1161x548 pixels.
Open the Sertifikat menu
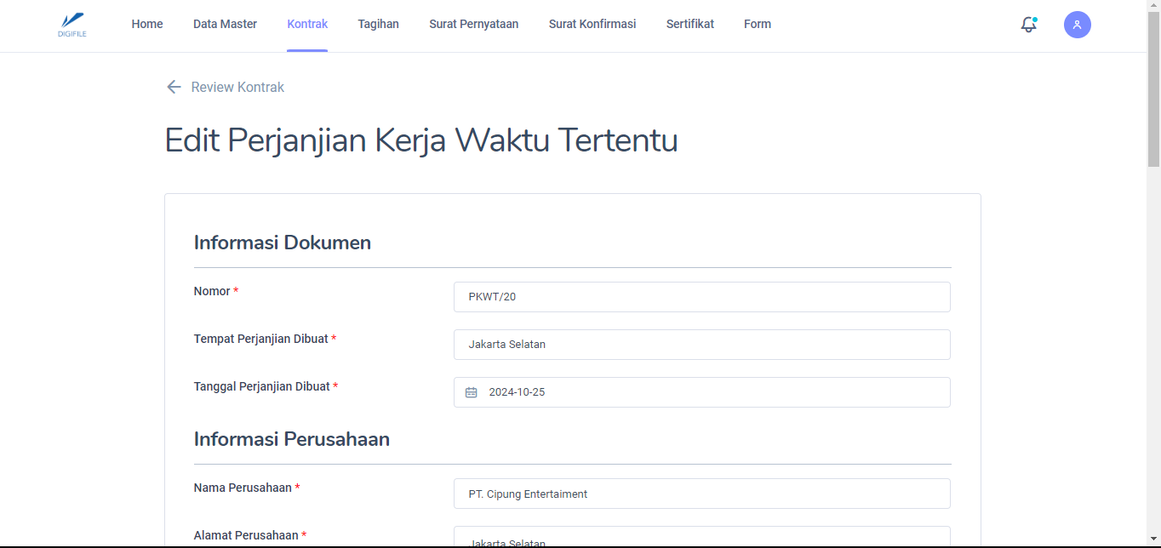tap(690, 24)
